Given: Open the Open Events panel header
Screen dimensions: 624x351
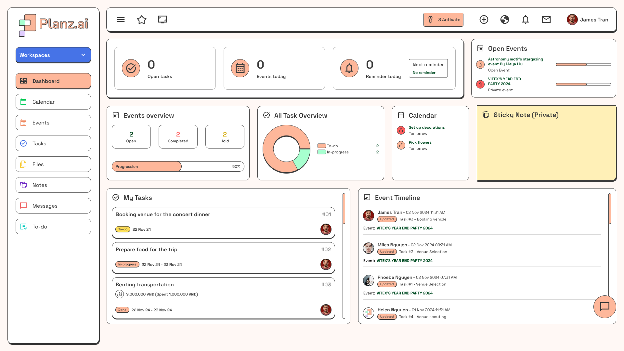Looking at the screenshot, I should pos(507,48).
